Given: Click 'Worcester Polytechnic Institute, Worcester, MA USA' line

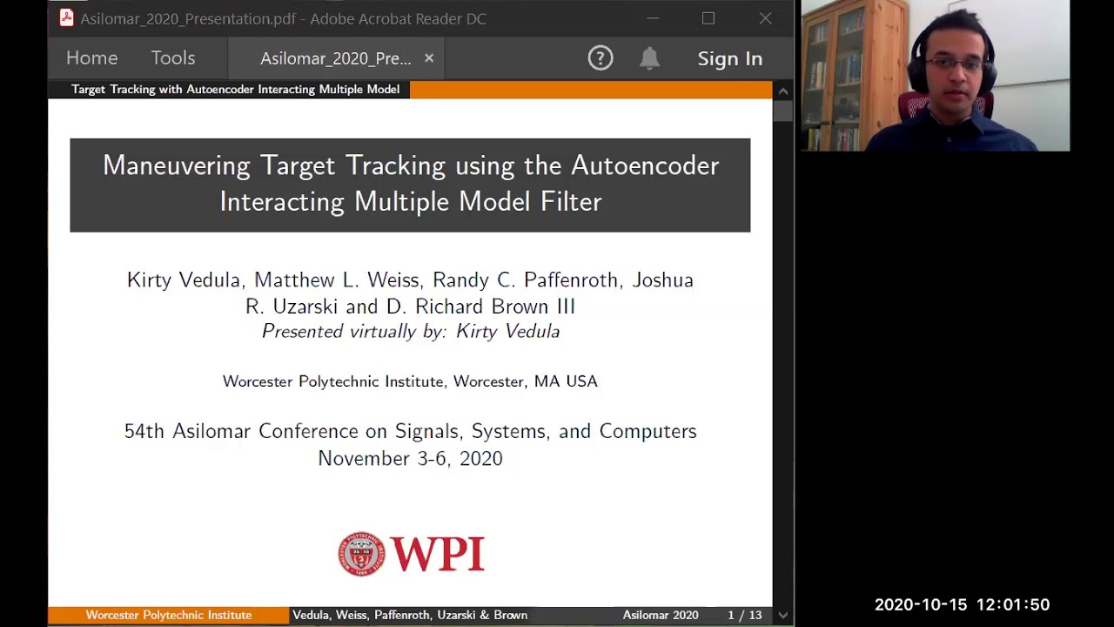Looking at the screenshot, I should click(x=410, y=381).
